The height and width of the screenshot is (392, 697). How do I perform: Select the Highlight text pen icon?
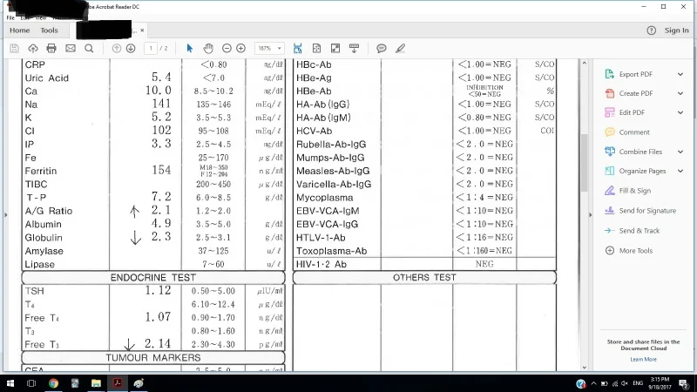click(x=400, y=49)
